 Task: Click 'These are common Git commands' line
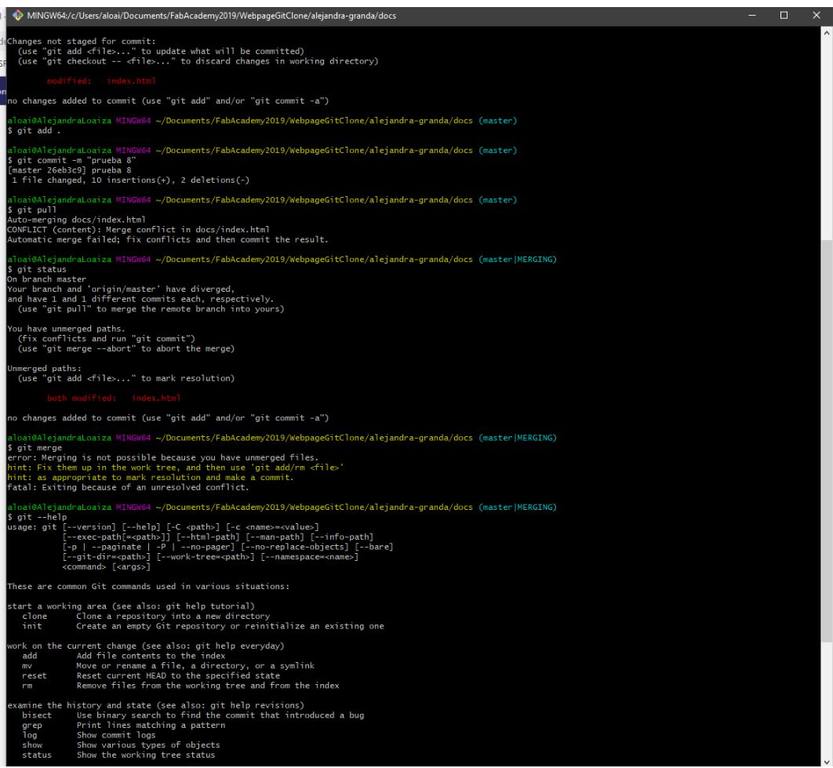tap(148, 586)
